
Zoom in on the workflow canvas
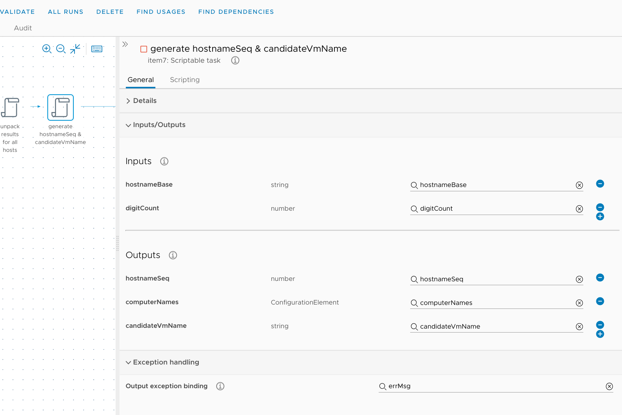click(47, 49)
